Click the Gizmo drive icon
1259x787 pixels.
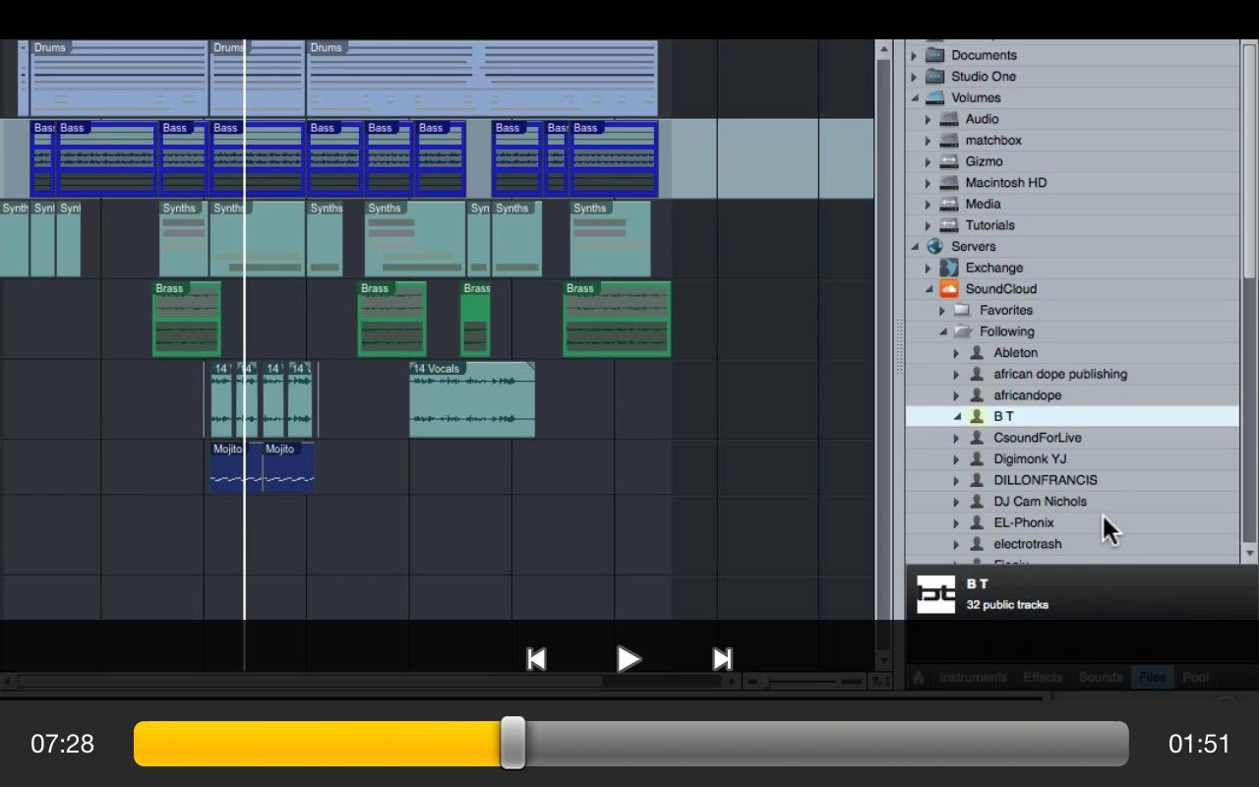pos(949,161)
